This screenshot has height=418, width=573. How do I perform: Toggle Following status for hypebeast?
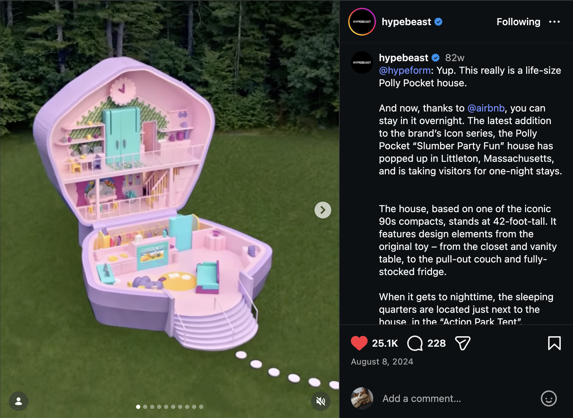(x=518, y=22)
